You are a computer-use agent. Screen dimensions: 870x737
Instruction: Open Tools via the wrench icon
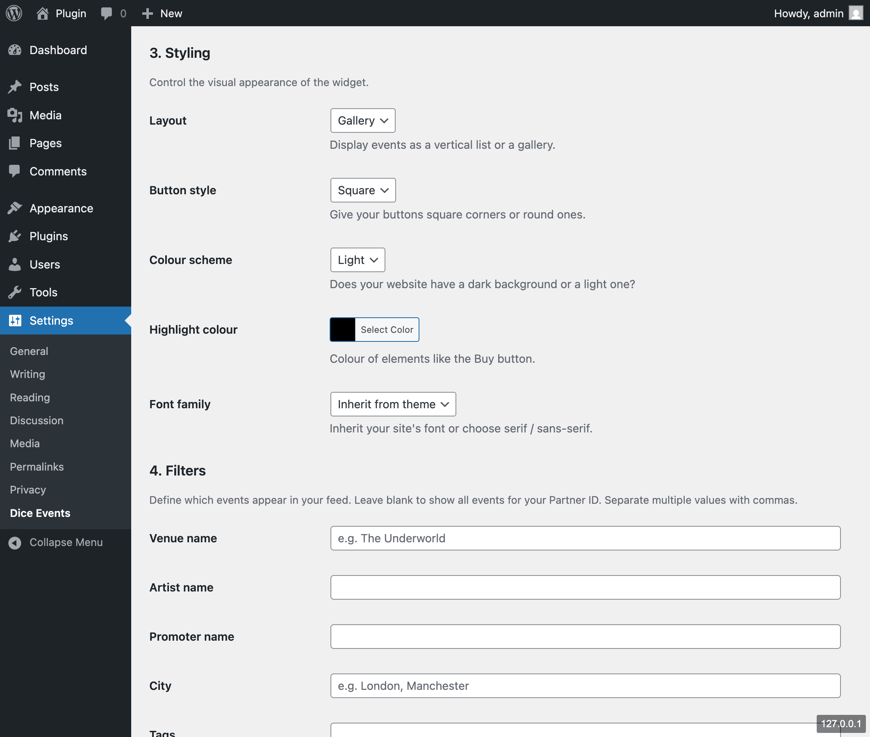point(15,291)
